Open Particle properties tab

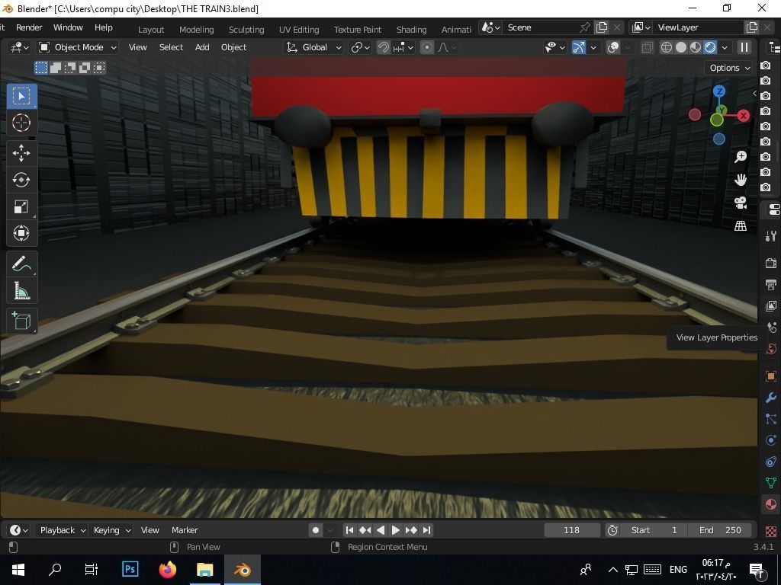pos(771,419)
